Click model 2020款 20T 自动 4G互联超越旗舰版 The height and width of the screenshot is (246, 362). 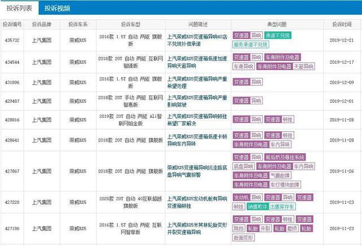[x=131, y=202]
